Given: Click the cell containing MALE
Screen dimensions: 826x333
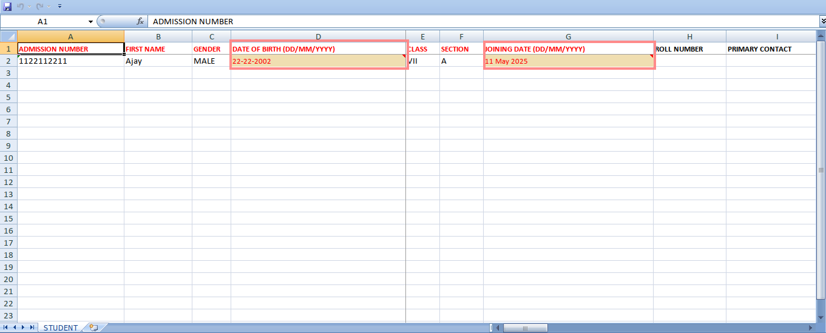Looking at the screenshot, I should tap(212, 61).
